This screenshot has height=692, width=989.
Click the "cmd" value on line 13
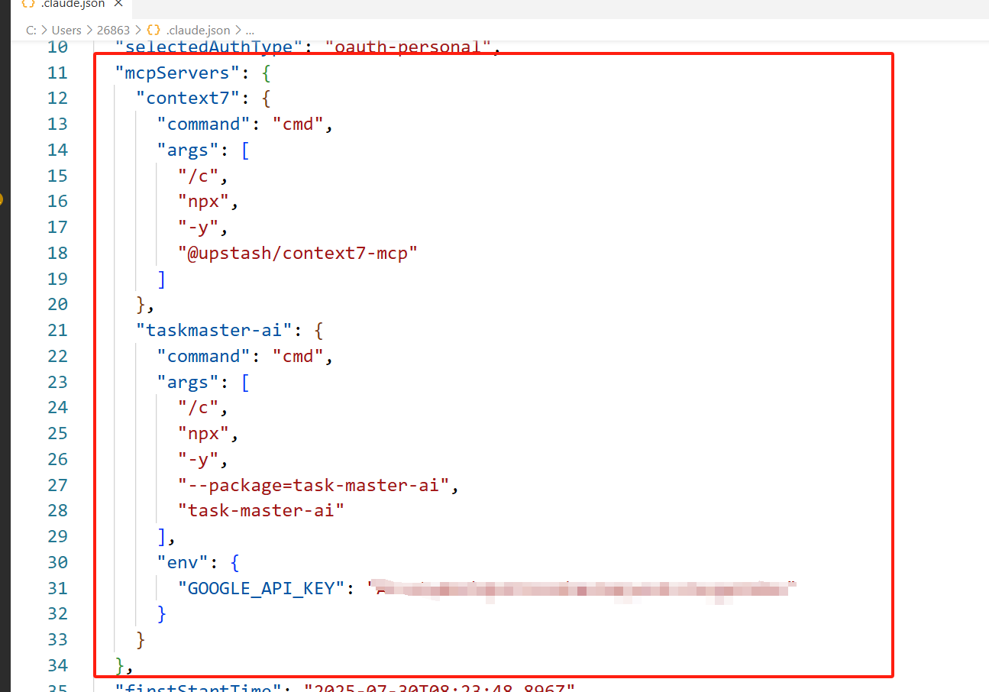(x=299, y=124)
